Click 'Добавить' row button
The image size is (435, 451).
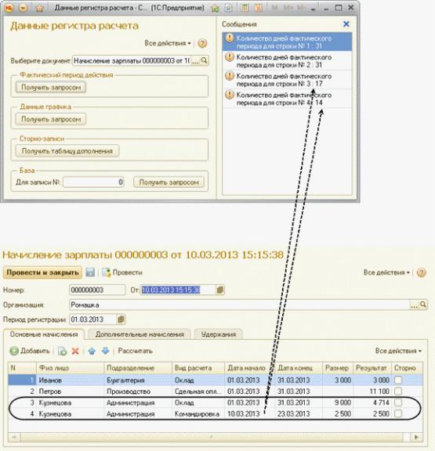coord(30,351)
